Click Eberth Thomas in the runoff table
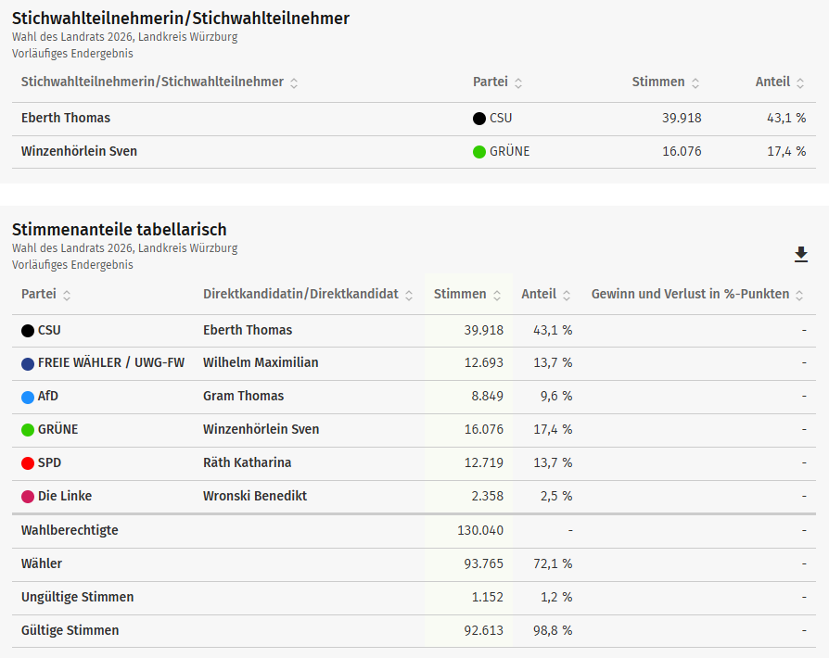 tap(66, 118)
